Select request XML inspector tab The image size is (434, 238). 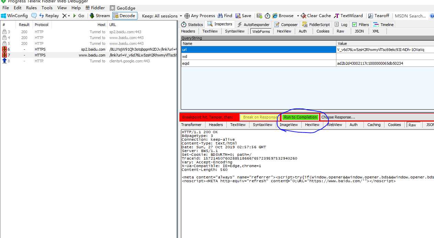pyautogui.click(x=376, y=31)
